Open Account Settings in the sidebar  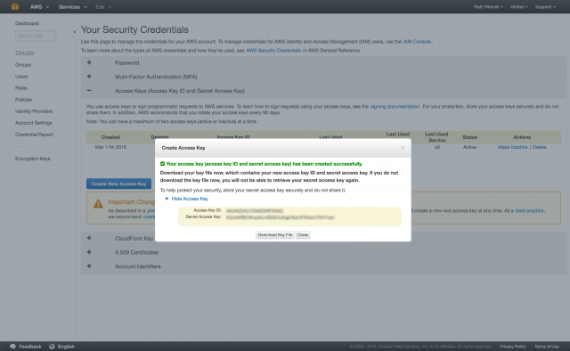34,123
